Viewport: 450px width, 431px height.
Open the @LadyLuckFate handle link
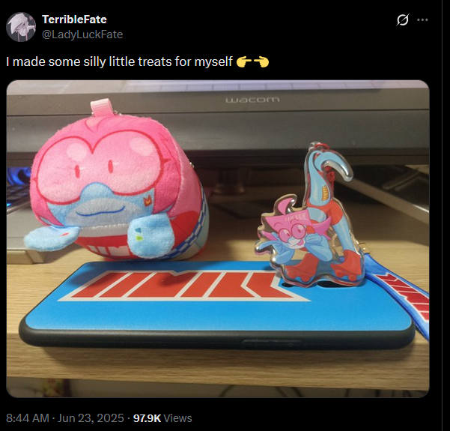coord(82,34)
